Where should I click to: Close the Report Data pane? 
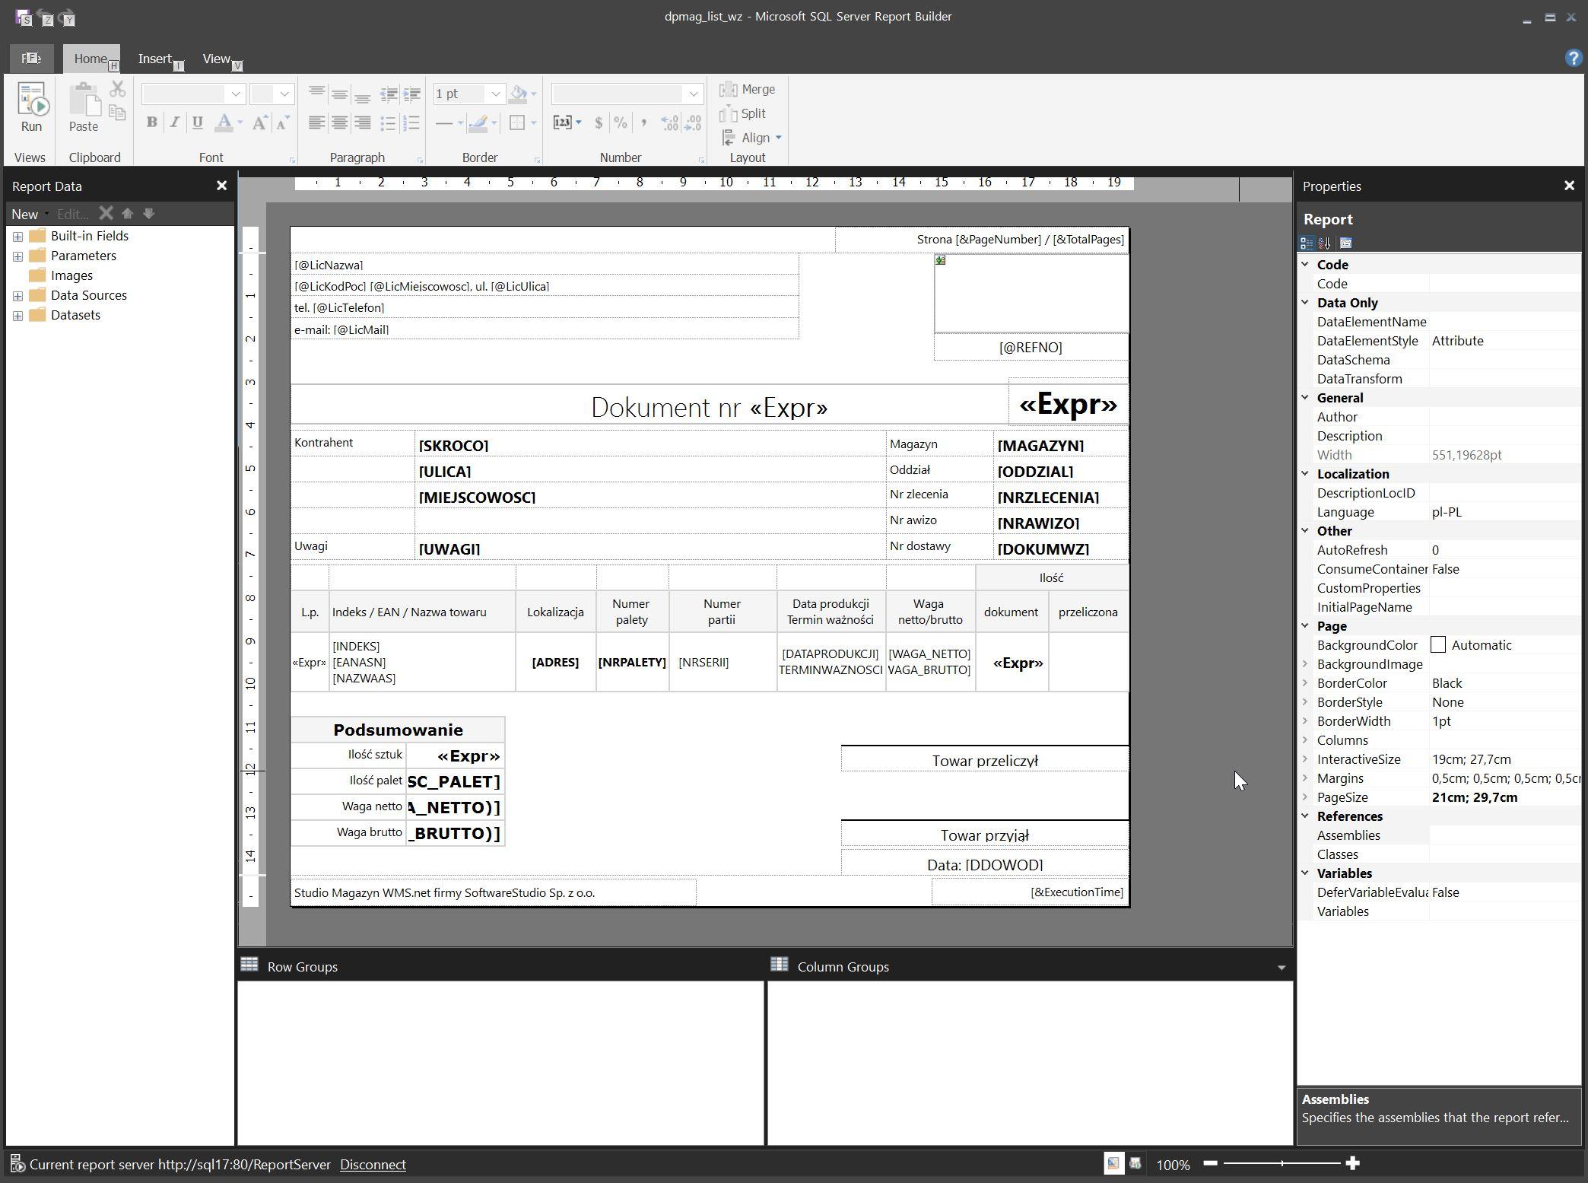[221, 186]
